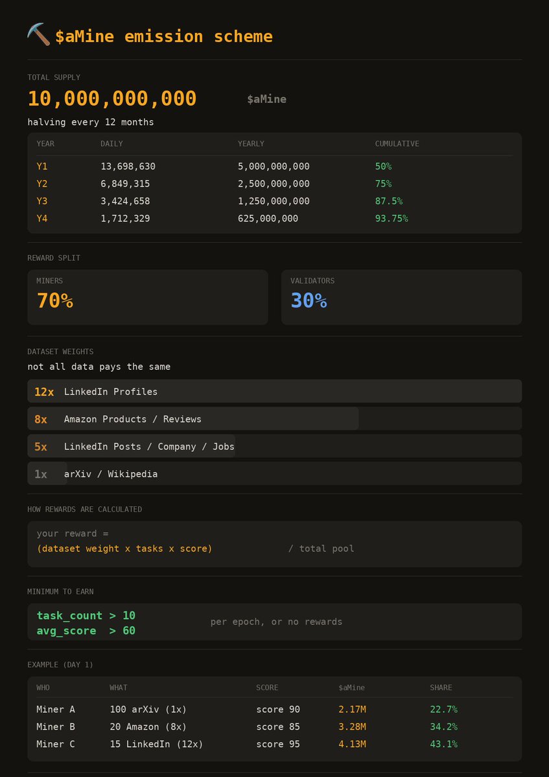Screen dimensions: 549x777
Task: Click the Miner B row name
Action: point(56,726)
